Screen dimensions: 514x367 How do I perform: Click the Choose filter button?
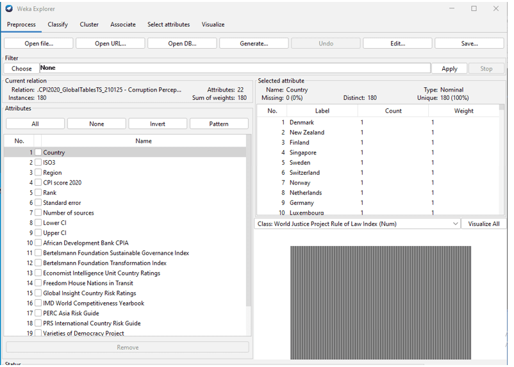[22, 69]
